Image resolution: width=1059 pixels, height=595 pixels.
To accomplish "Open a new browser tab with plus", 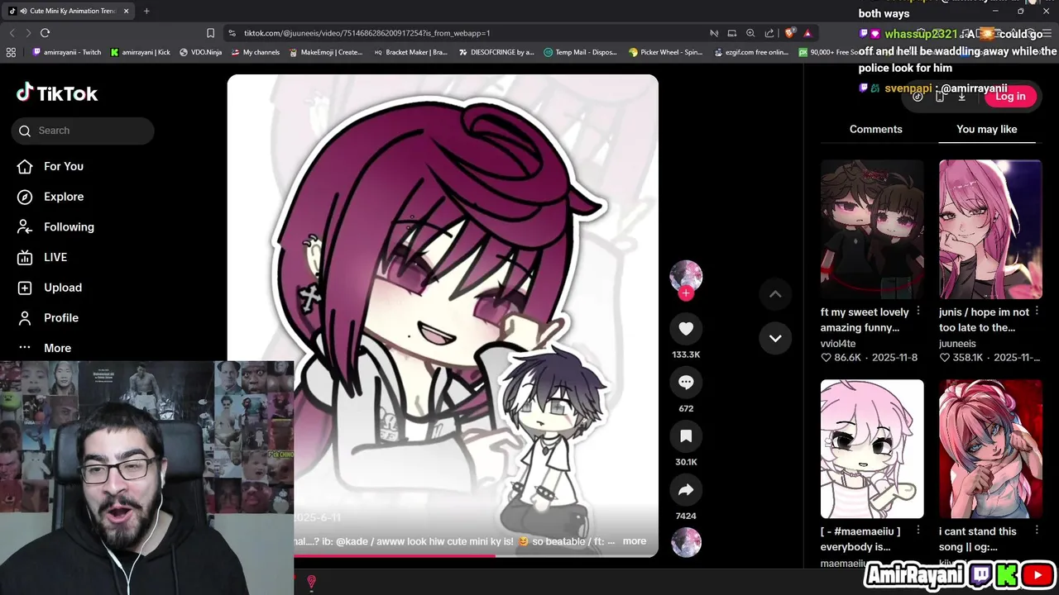I will 146,11.
